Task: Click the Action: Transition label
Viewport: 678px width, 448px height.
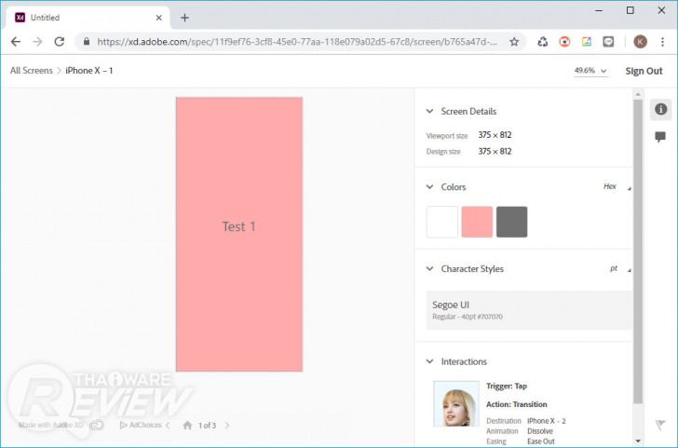Action: tap(517, 404)
